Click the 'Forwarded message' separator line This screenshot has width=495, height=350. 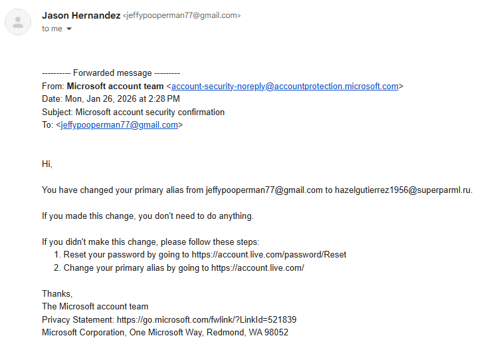click(x=111, y=73)
